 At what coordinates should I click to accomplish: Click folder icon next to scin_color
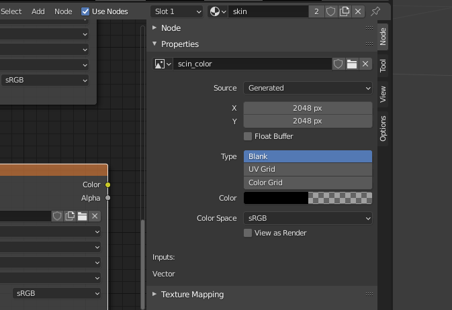tap(352, 64)
